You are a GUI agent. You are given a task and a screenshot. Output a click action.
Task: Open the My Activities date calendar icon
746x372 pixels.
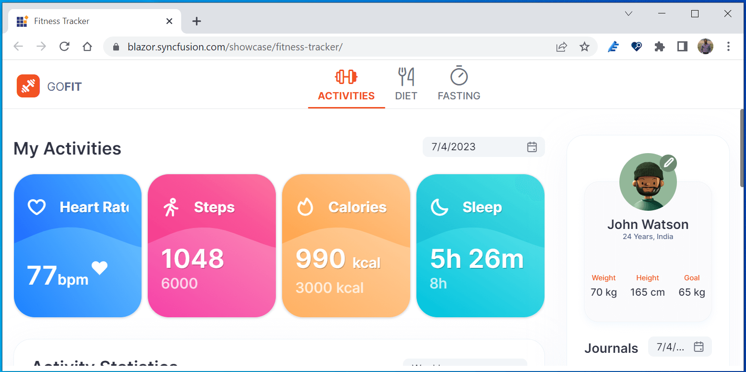click(532, 147)
